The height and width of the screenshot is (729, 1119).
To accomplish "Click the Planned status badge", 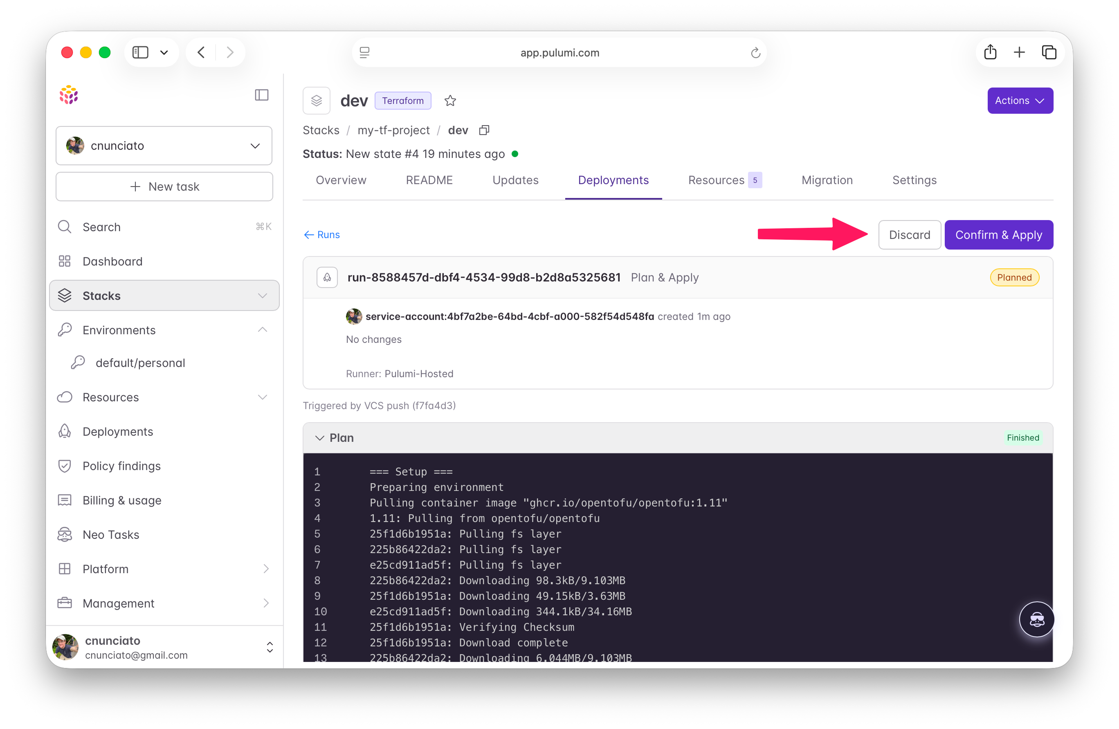I will tap(1014, 277).
